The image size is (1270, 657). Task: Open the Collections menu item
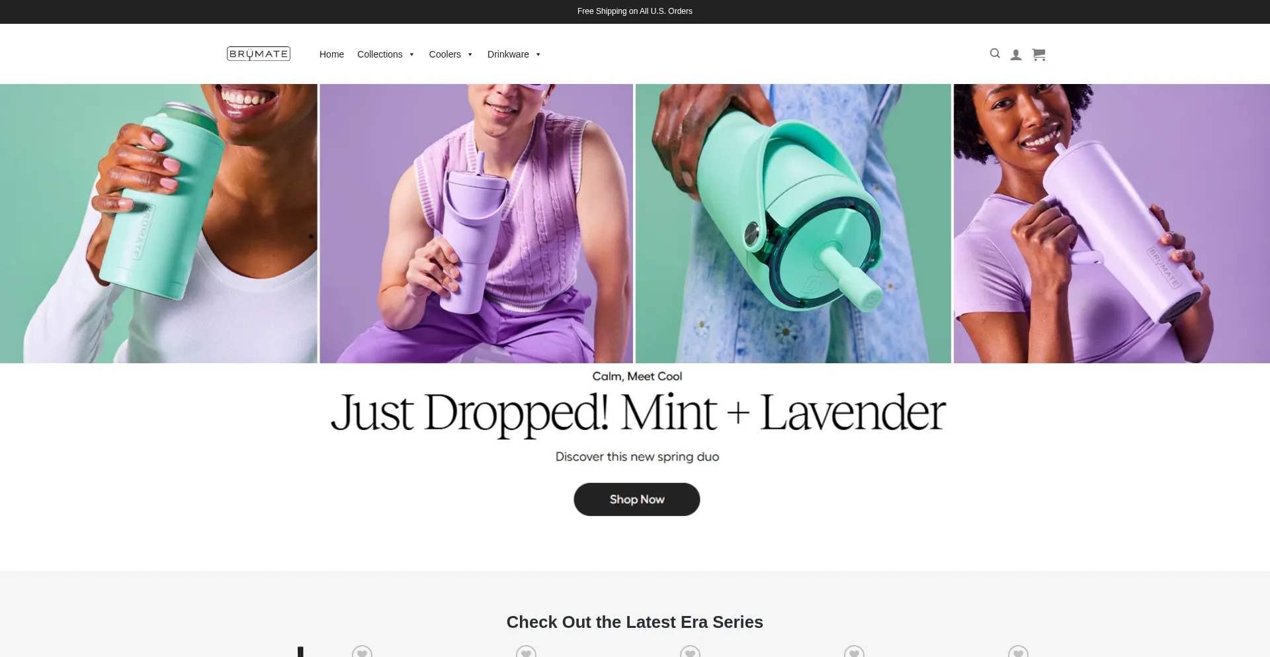point(380,54)
